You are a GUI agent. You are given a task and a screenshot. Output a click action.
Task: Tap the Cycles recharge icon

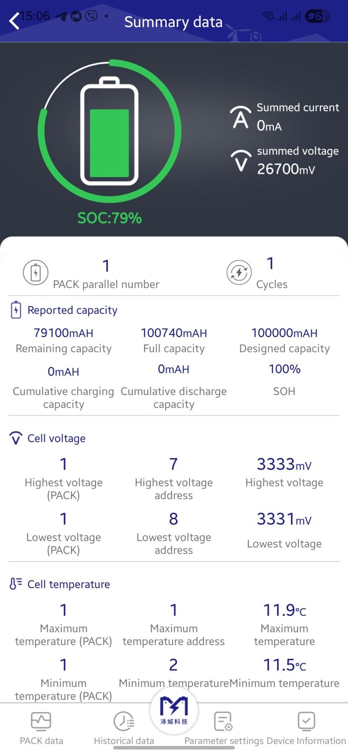tap(239, 272)
